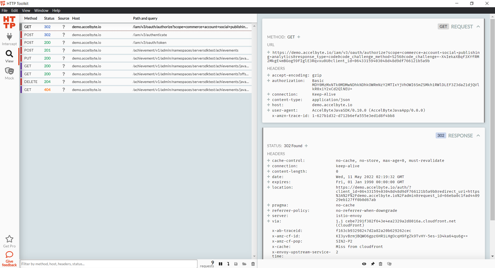Image resolution: width=495 pixels, height=268 pixels.
Task: Collapse the RESPONSE panel chevron
Action: pyautogui.click(x=478, y=136)
